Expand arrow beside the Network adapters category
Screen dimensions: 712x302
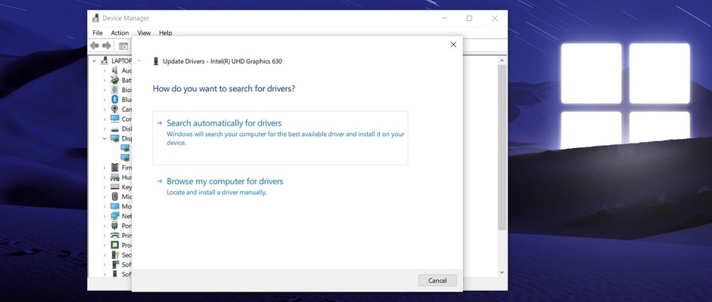(104, 216)
